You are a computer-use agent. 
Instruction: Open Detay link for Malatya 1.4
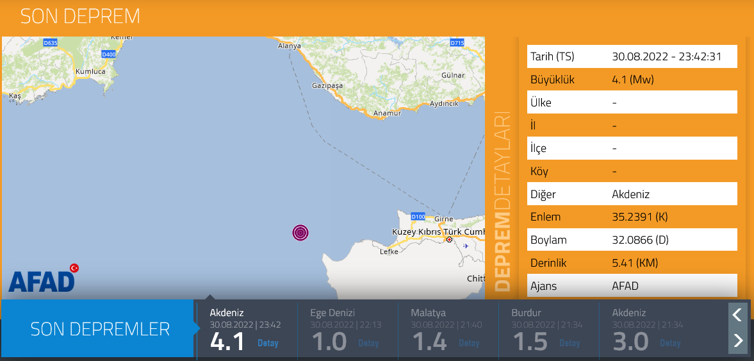(x=469, y=343)
